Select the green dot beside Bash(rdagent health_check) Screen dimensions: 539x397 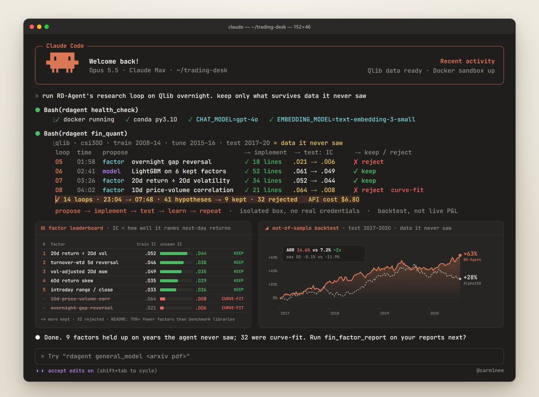click(38, 110)
